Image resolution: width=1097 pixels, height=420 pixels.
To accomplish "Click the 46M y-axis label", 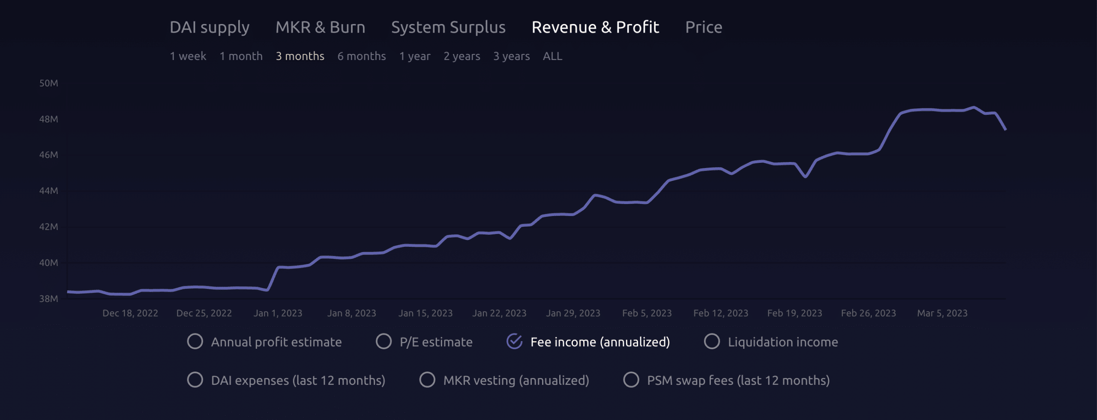I will tap(48, 155).
